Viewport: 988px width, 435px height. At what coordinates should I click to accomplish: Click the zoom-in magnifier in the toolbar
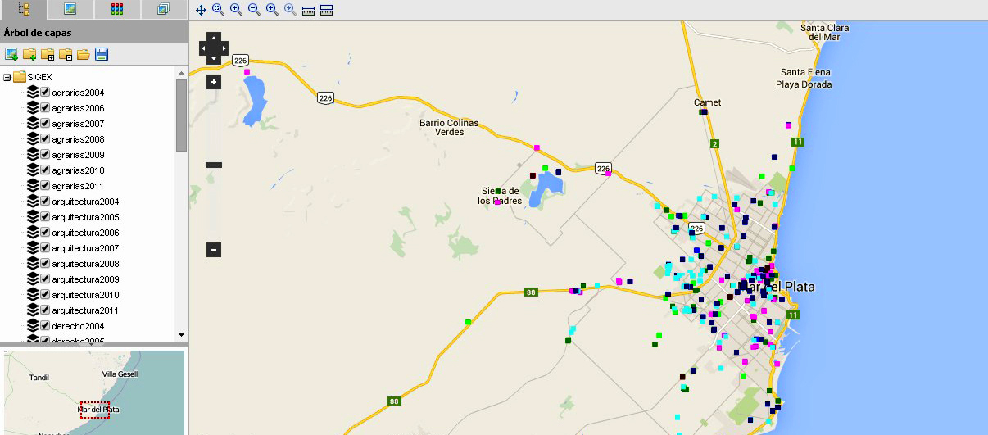[x=236, y=10]
